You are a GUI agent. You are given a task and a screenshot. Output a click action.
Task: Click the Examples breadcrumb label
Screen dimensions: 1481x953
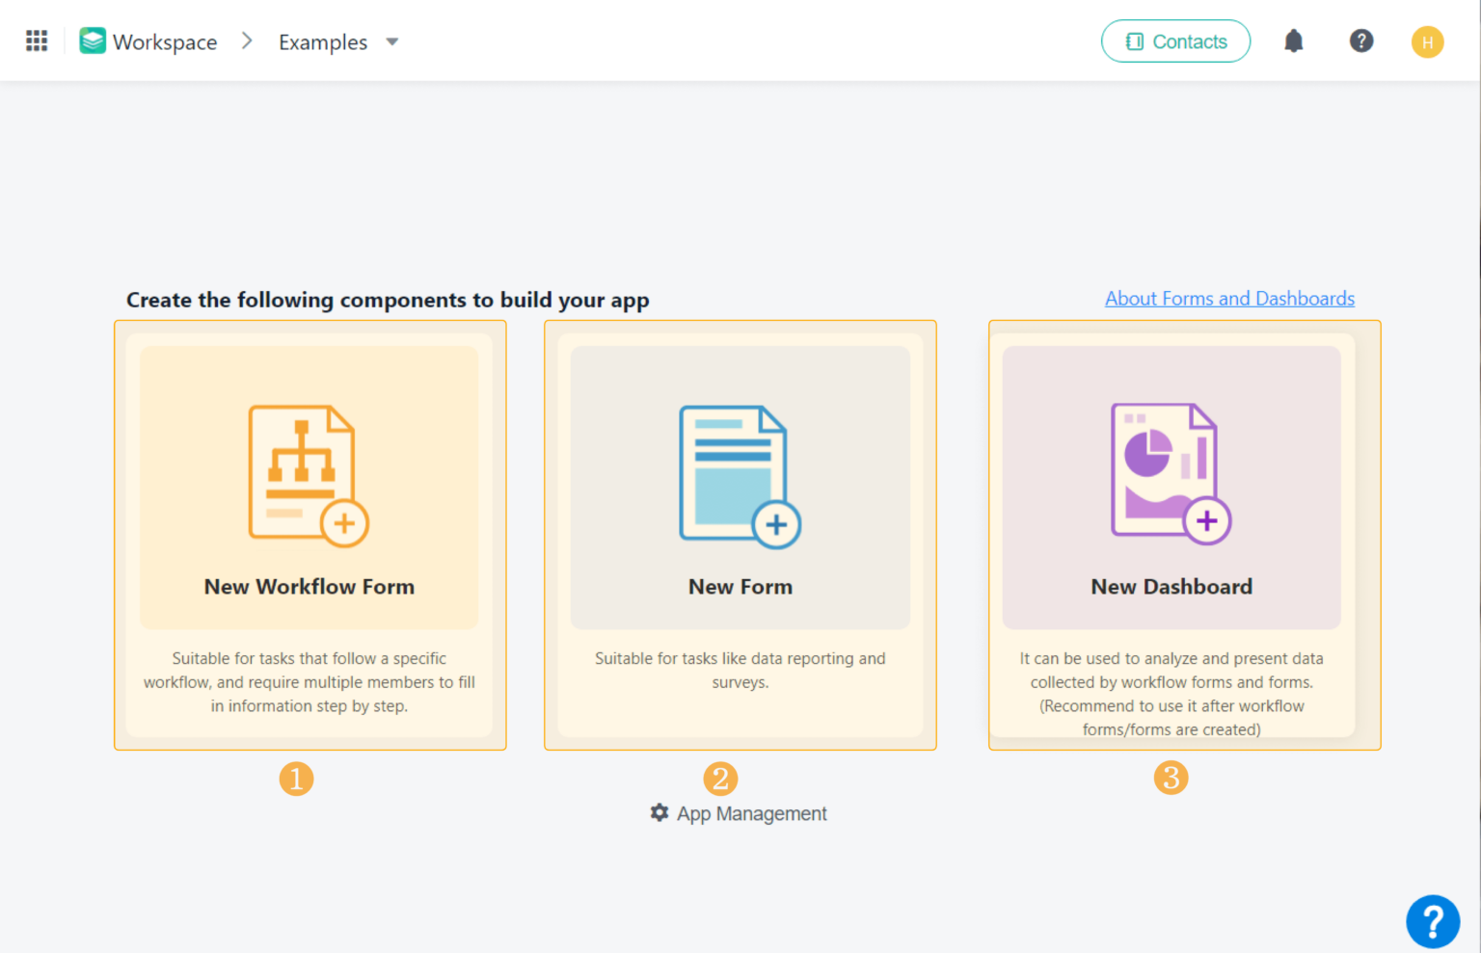[323, 41]
